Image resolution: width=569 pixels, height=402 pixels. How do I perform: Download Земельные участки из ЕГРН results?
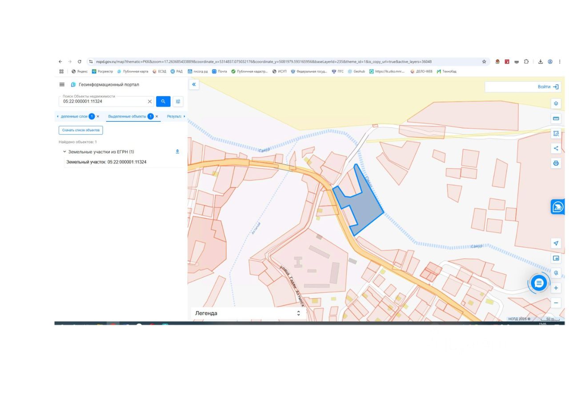(x=177, y=151)
